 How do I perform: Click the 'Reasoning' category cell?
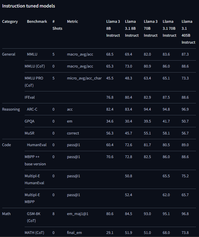coord(11,109)
